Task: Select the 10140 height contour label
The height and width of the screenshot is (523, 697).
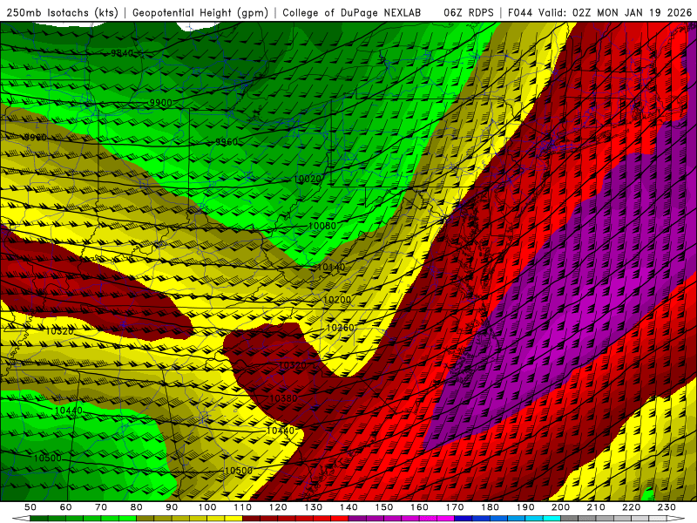Action: tap(331, 268)
